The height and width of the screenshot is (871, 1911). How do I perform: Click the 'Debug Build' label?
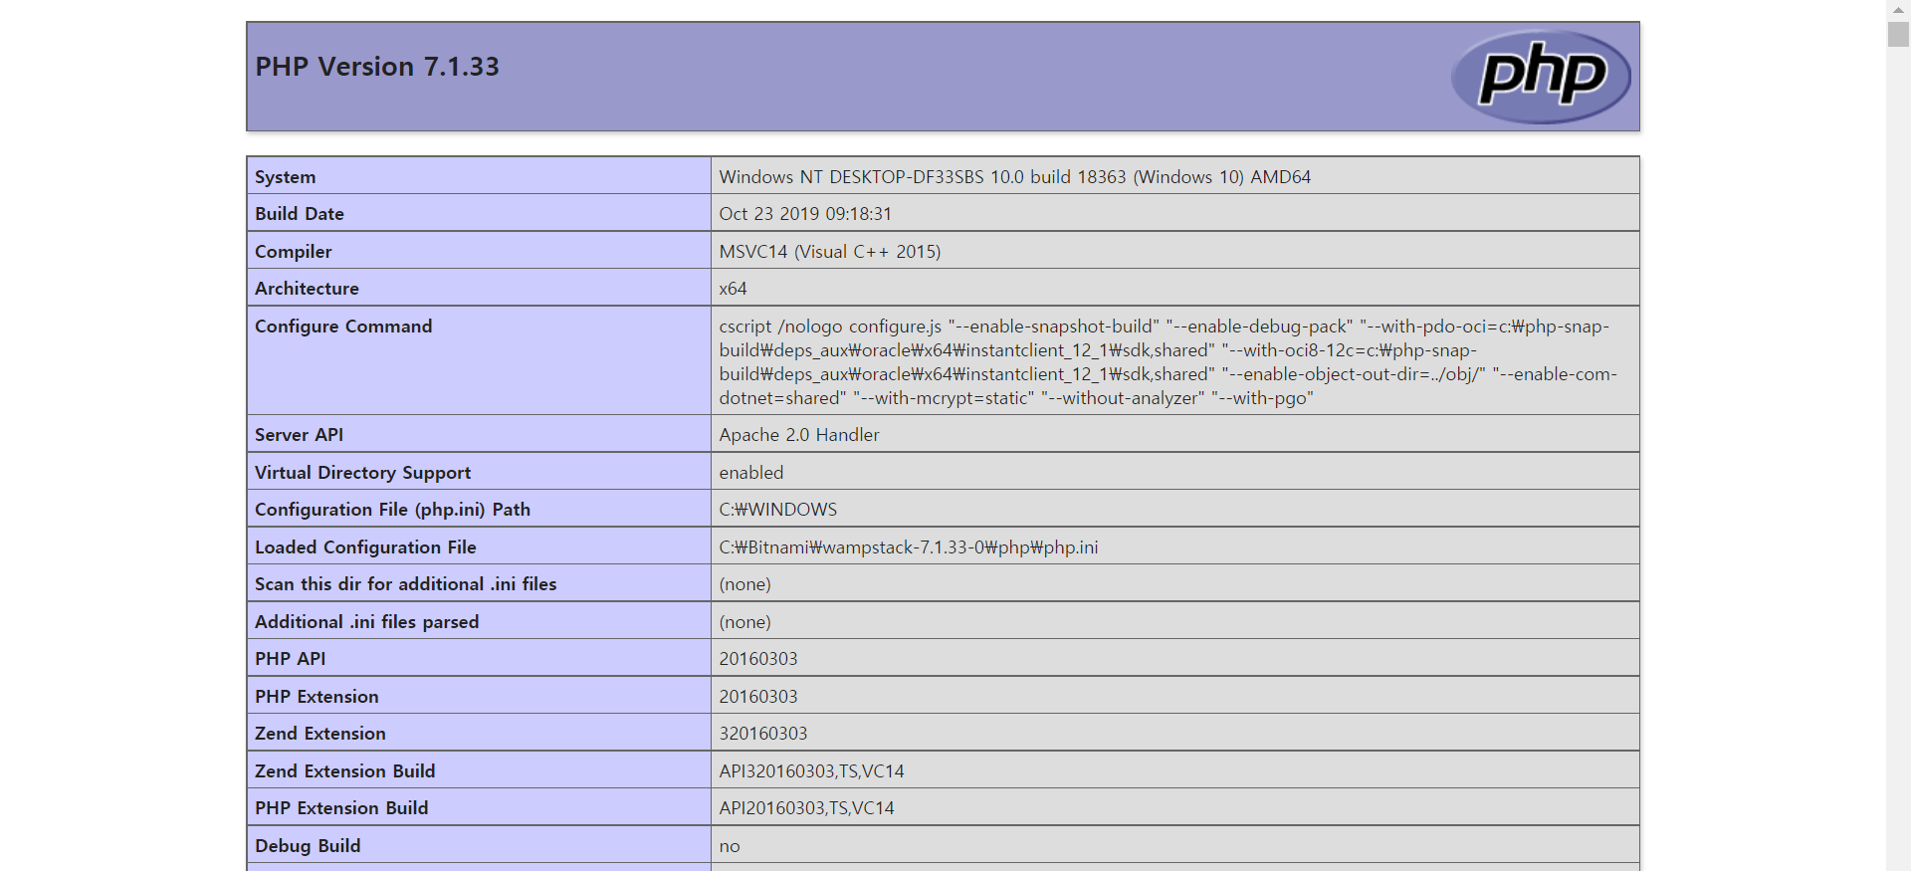point(308,845)
